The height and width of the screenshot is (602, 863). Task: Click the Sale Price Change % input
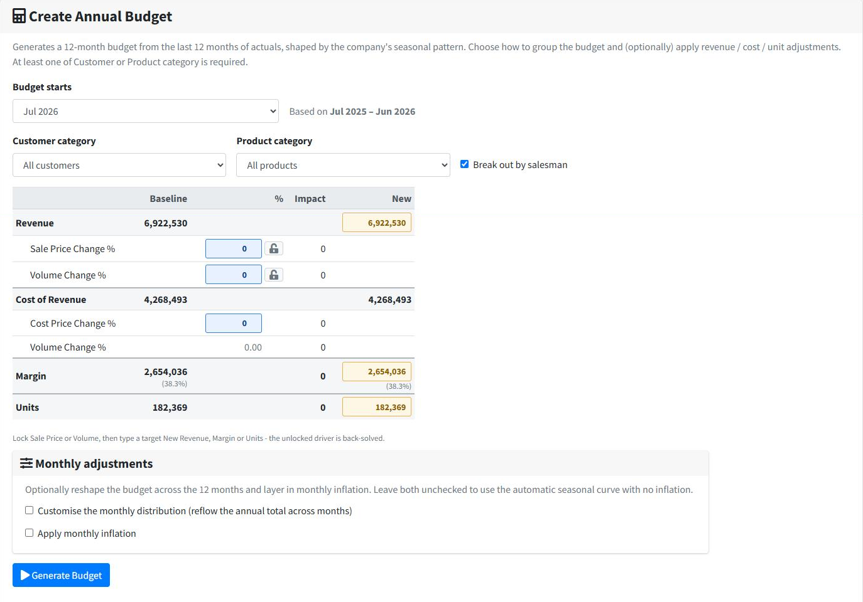tap(234, 248)
